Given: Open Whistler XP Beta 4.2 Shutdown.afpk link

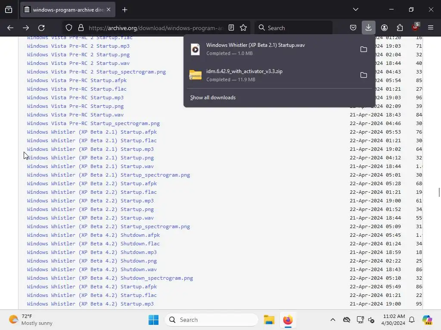Looking at the screenshot, I should click(x=93, y=235).
